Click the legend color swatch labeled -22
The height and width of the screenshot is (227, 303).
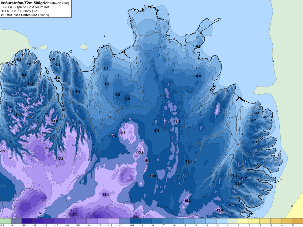pyautogui.click(x=5, y=221)
